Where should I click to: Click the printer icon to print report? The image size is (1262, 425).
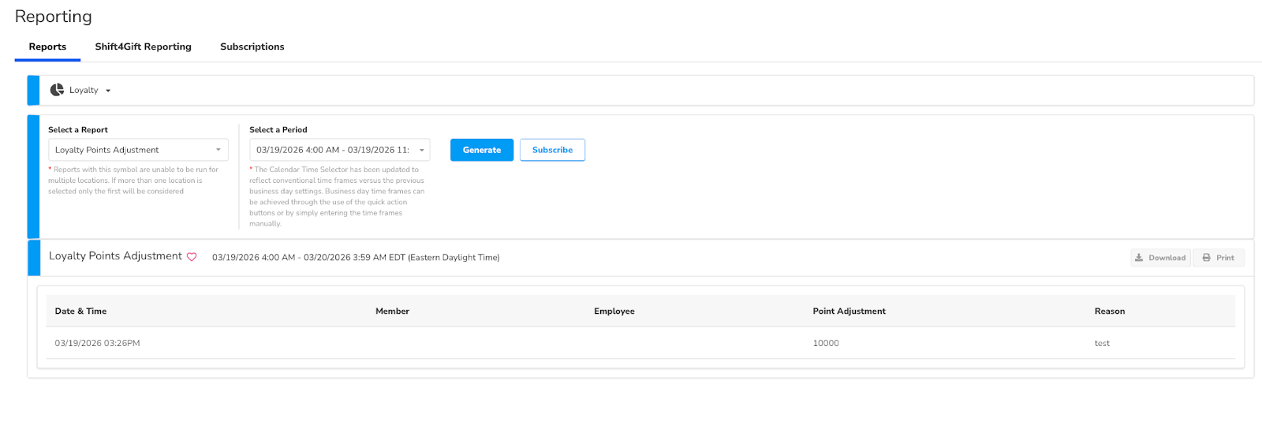[1206, 258]
